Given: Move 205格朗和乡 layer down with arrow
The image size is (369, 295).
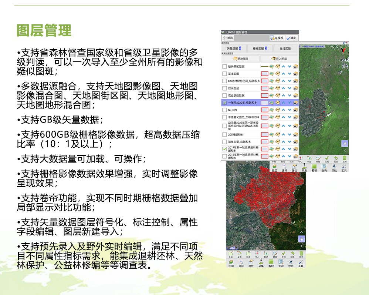Looking at the screenshot, I should click(x=290, y=135).
